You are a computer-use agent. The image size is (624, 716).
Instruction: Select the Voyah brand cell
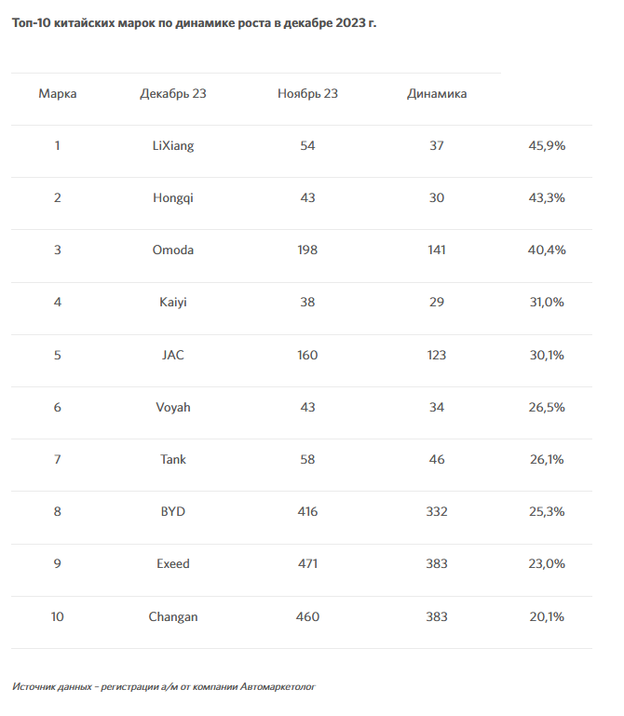(173, 407)
